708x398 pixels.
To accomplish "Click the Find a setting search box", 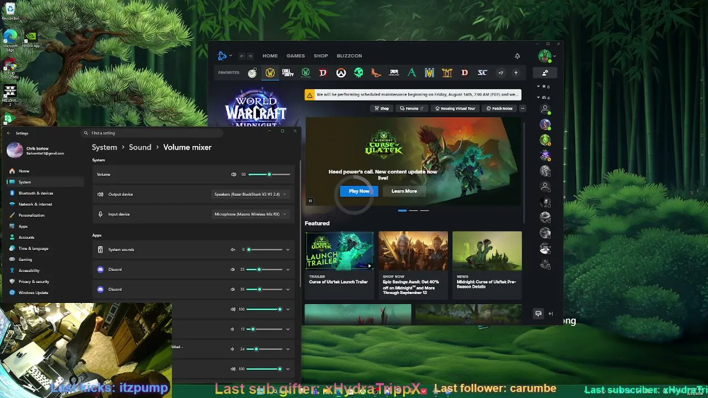I will click(152, 133).
